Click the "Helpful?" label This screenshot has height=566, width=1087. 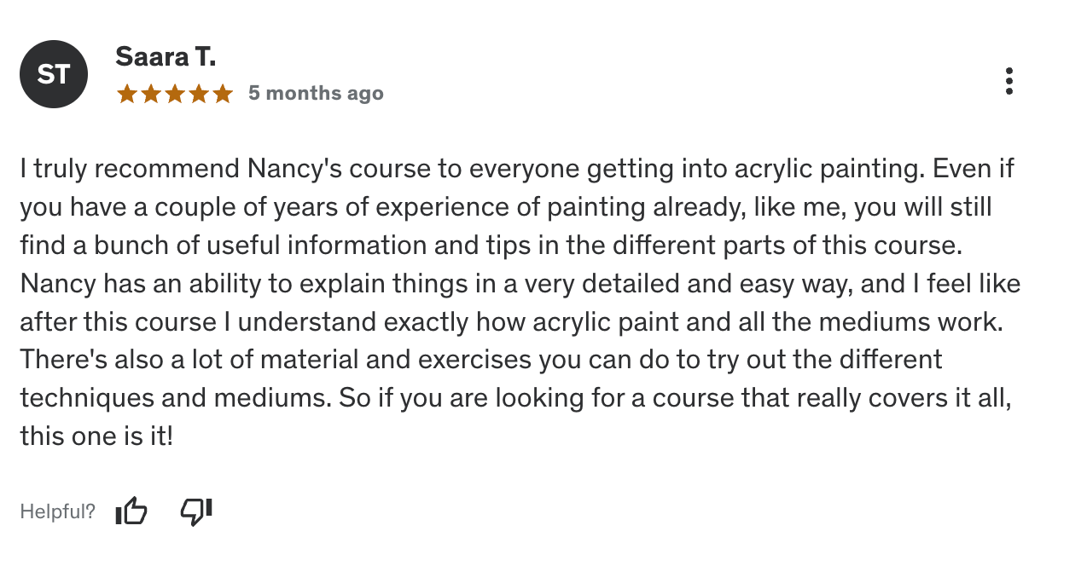tap(58, 511)
